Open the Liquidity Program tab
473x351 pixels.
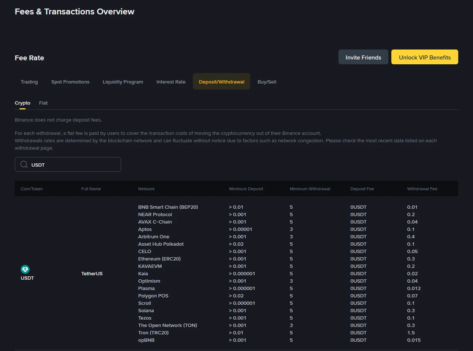click(123, 82)
